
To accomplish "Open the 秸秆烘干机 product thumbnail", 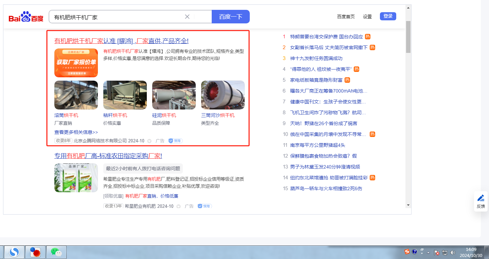I will coord(125,95).
